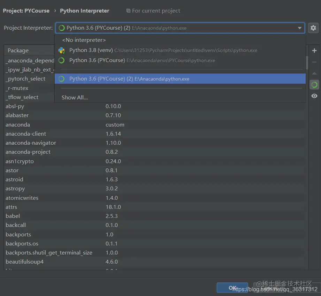Click version 3.0.2 of astropy

(x=112, y=189)
